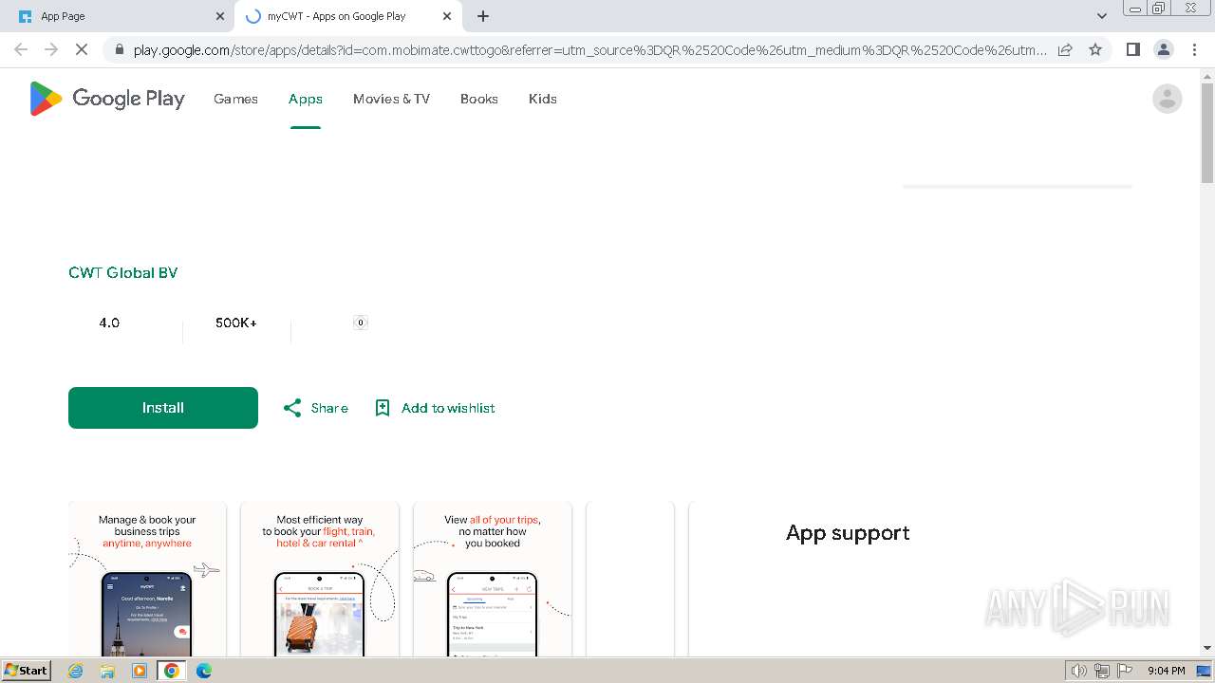
Task: Click Add to wishlist text
Action: click(x=448, y=408)
